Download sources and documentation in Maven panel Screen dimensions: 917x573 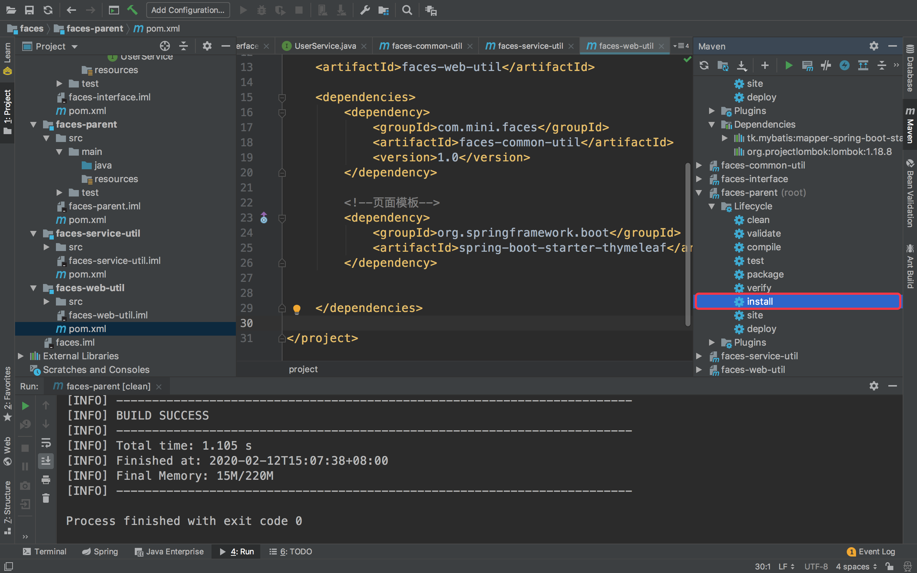point(742,65)
